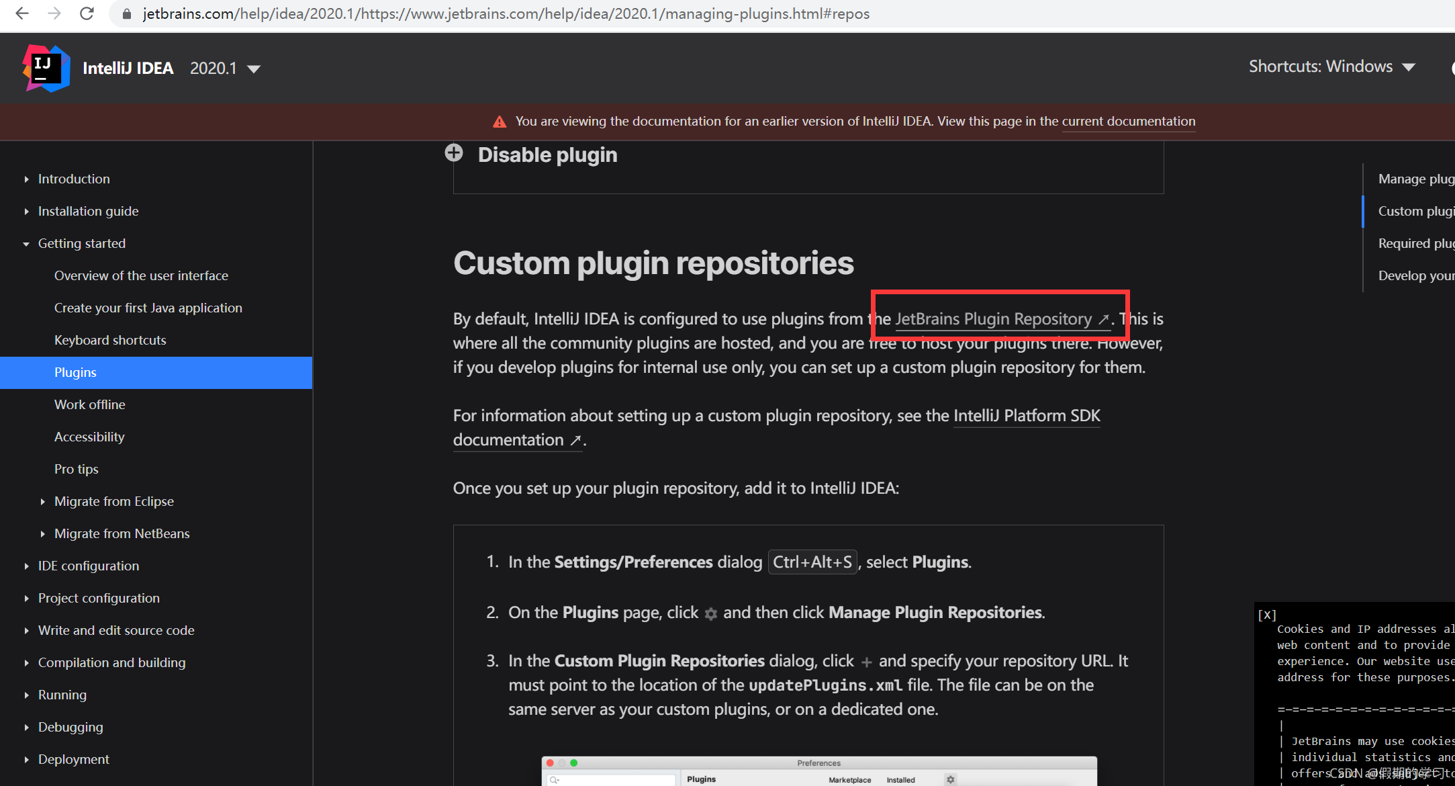Open Pro tips page
This screenshot has height=786, width=1455.
click(76, 469)
